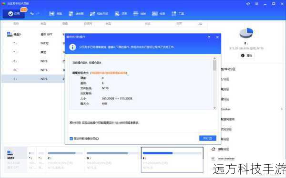Click the scrollbar thumb in the operations list
This screenshot has height=178, width=286.
214,65
